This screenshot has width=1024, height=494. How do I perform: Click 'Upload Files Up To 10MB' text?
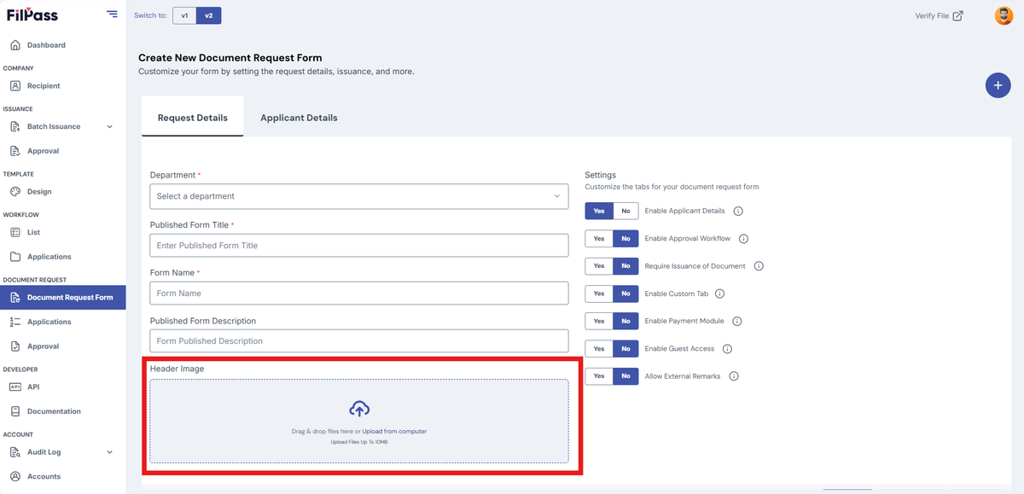click(x=359, y=442)
